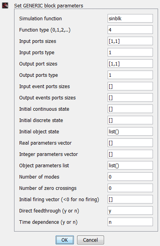Select the Function type input field
This screenshot has height=246, width=160.
[x=130, y=30]
